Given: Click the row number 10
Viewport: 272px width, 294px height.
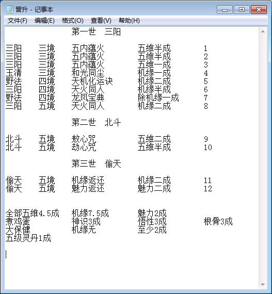Looking at the screenshot, I should (x=208, y=148).
